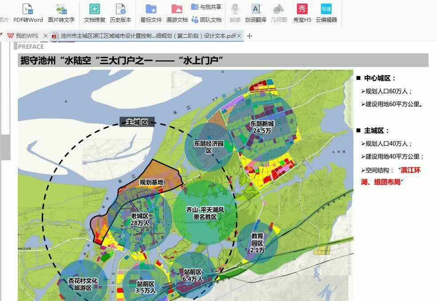This screenshot has height=301, width=437.
Task: Add a new tab with plus button
Action: pyautogui.click(x=249, y=36)
